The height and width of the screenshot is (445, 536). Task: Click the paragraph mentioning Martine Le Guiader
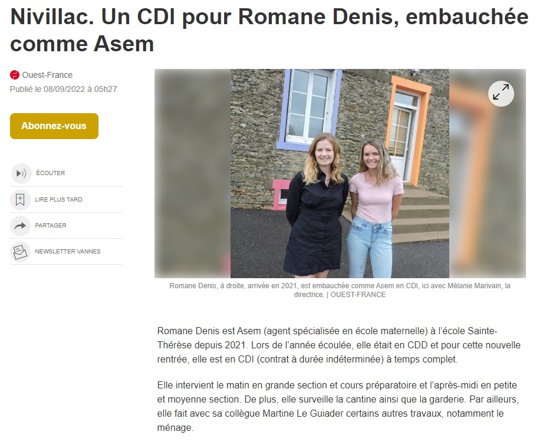(338, 406)
